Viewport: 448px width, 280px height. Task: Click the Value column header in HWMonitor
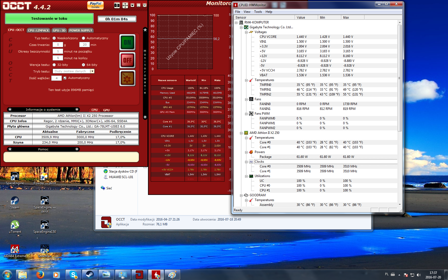point(307,18)
